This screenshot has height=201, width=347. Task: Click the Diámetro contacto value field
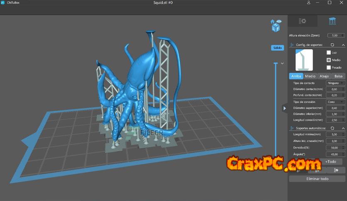[x=335, y=89]
